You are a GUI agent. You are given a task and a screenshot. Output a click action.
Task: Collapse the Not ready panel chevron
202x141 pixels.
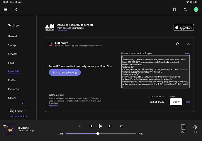coord(188,44)
